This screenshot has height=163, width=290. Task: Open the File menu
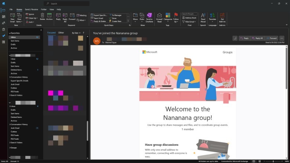[x=11, y=9]
